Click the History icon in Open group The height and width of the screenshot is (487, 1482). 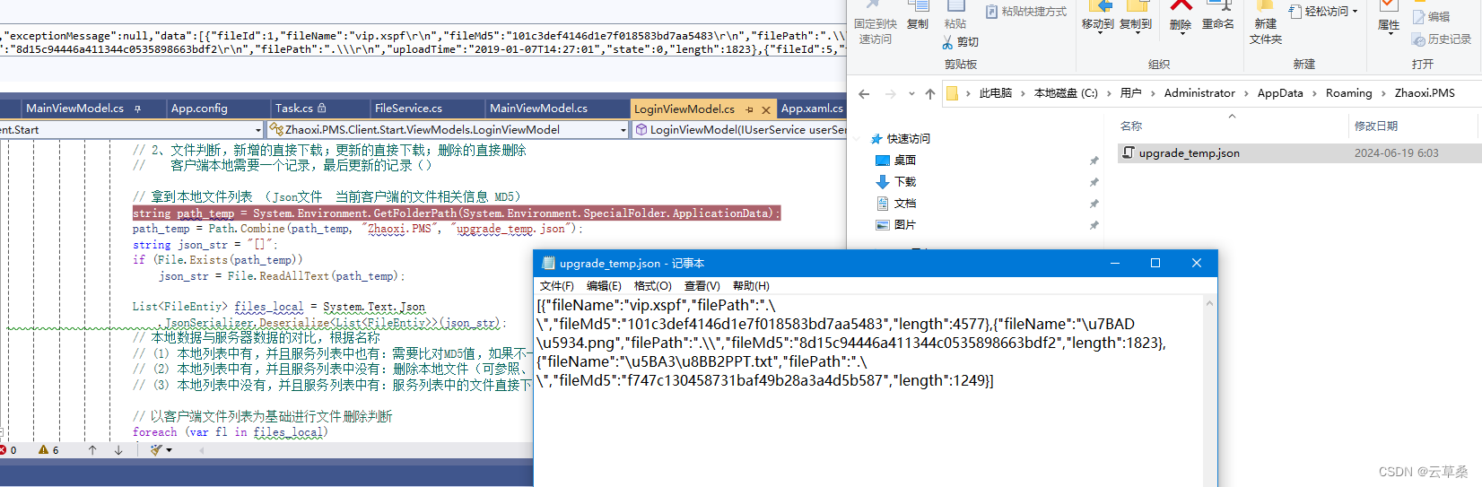1419,39
